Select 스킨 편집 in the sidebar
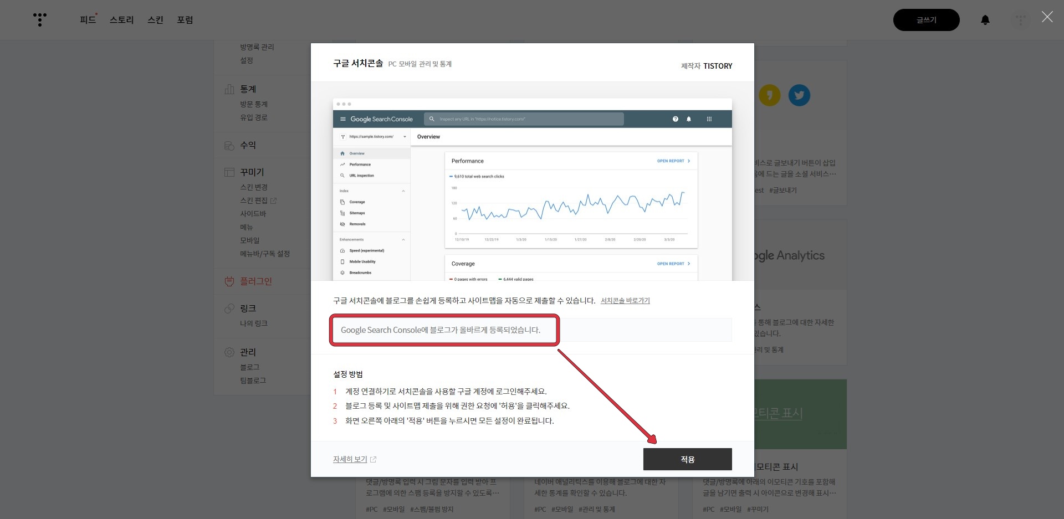Image resolution: width=1064 pixels, height=519 pixels. click(254, 201)
